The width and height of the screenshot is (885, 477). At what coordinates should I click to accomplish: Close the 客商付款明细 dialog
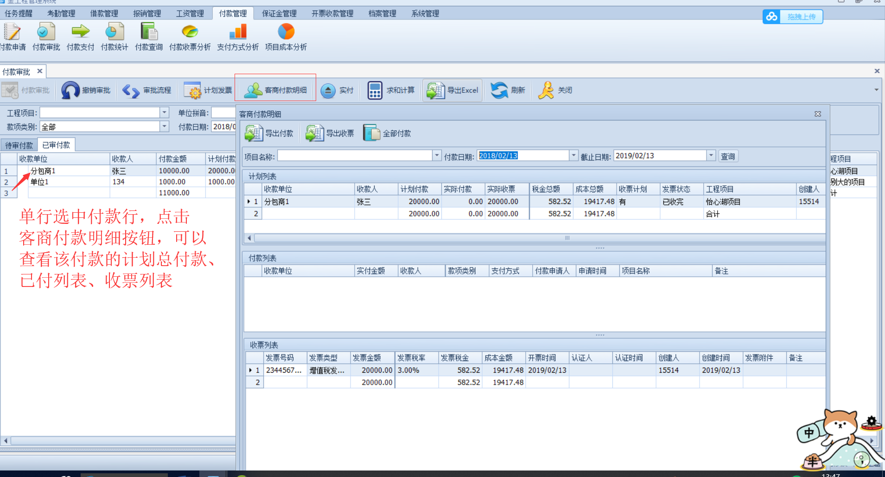tap(818, 114)
